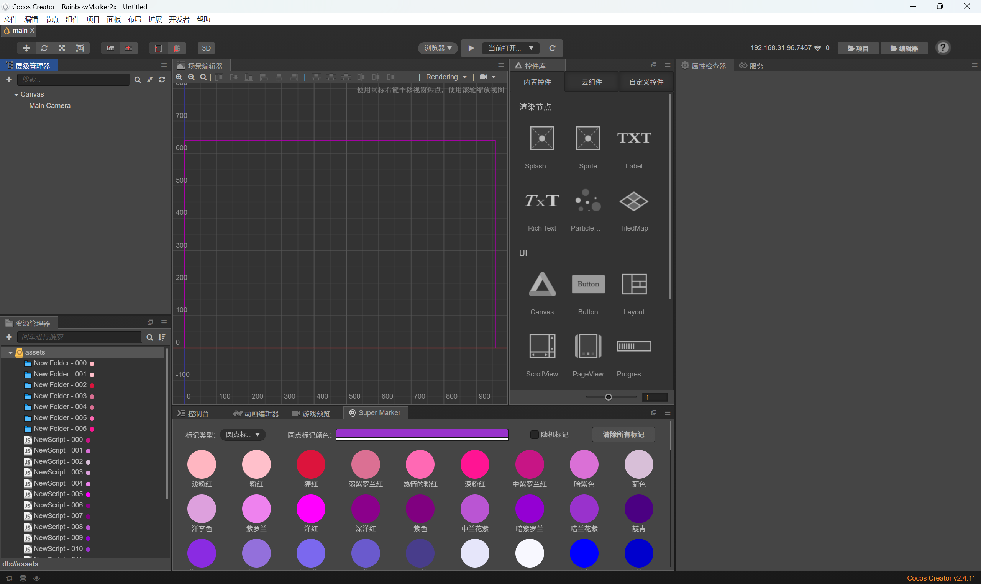Switch to the 云组件 tab
Image resolution: width=981 pixels, height=584 pixels.
[591, 82]
